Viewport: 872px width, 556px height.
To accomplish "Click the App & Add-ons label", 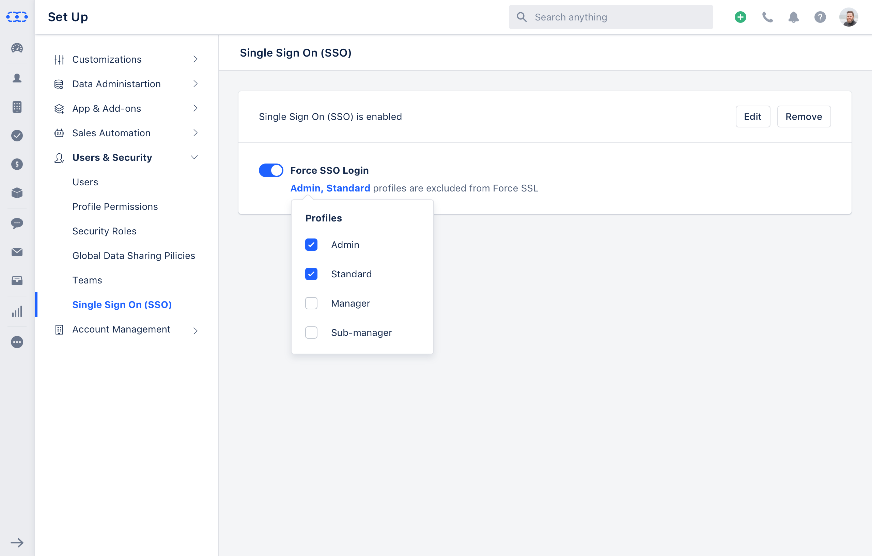I will (x=107, y=108).
